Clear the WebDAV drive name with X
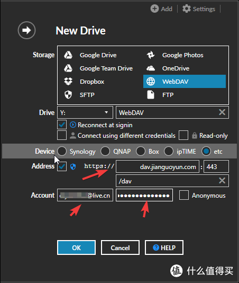239x283 pixels. 222,112
